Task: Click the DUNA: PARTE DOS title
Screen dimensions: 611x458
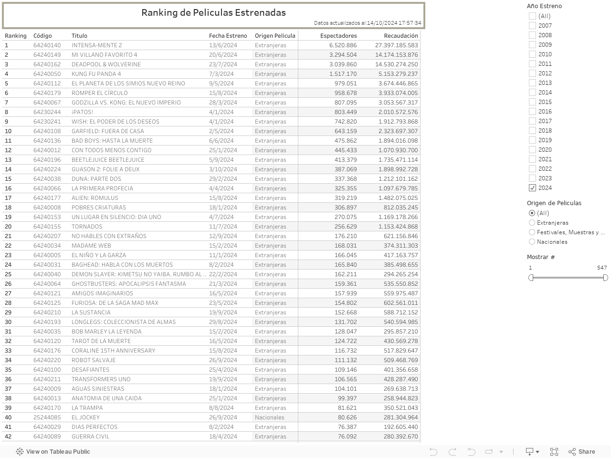Action: tap(96, 179)
